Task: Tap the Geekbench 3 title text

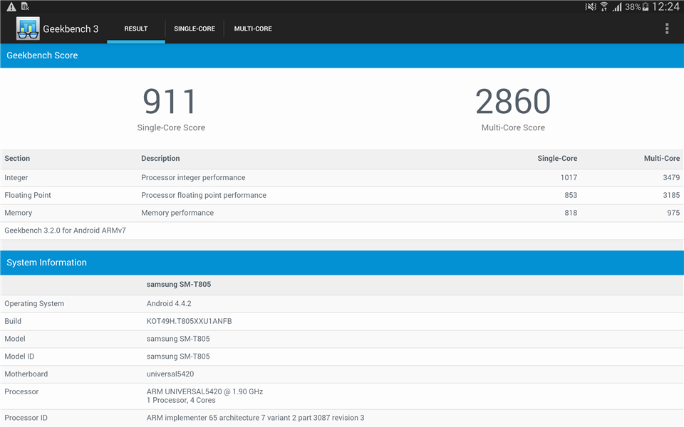Action: tap(71, 28)
